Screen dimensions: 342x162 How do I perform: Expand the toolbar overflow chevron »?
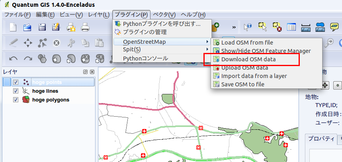(x=234, y=27)
